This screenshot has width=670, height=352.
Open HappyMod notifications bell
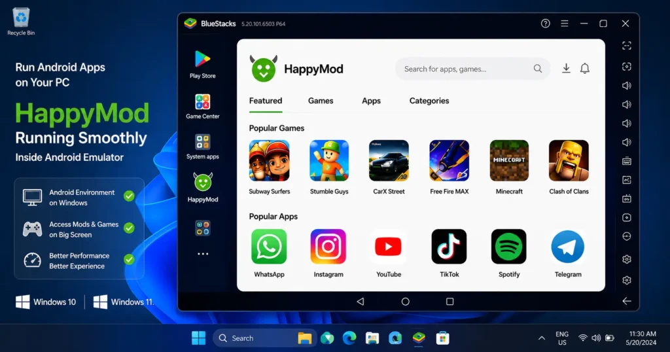tap(584, 68)
